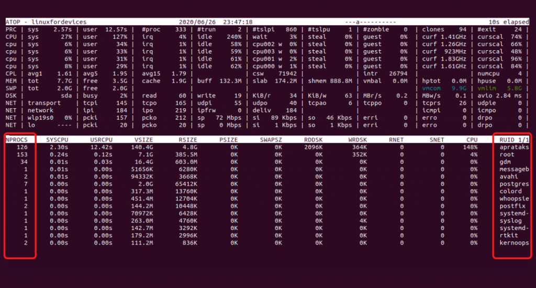Select the whoopsie user name
This screenshot has height=288, width=536.
click(x=514, y=199)
